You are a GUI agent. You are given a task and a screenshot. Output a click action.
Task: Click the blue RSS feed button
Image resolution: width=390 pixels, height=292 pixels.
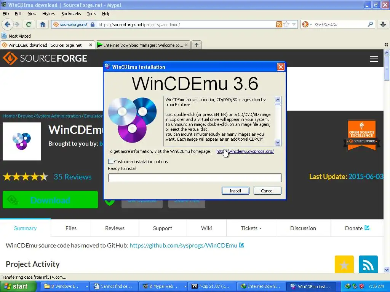pyautogui.click(x=368, y=265)
